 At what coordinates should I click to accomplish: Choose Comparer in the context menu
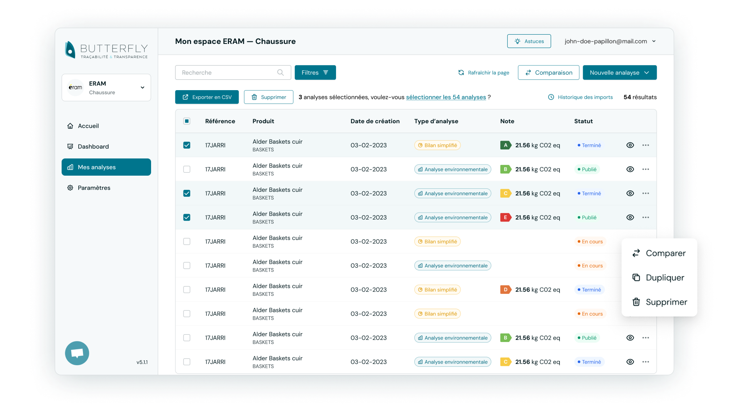pos(659,253)
